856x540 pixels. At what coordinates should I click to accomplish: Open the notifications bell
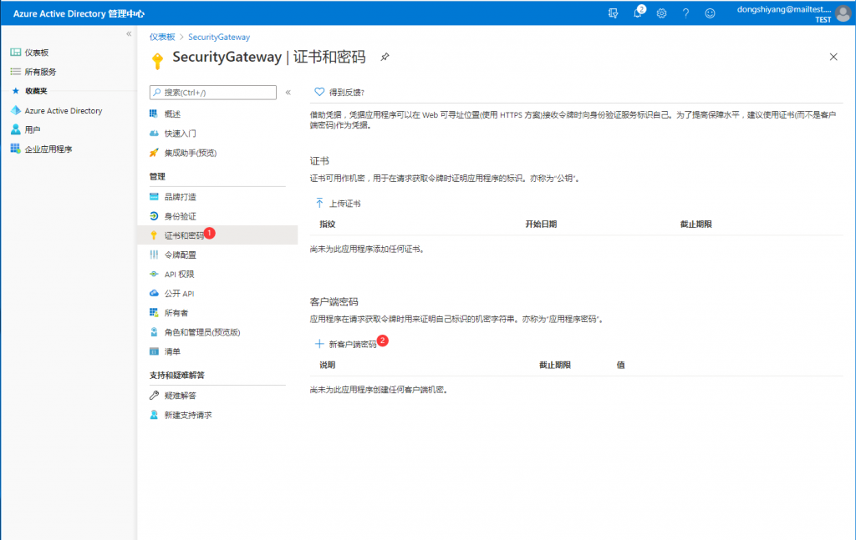638,13
